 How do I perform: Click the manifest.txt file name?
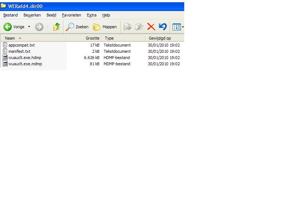[19, 51]
